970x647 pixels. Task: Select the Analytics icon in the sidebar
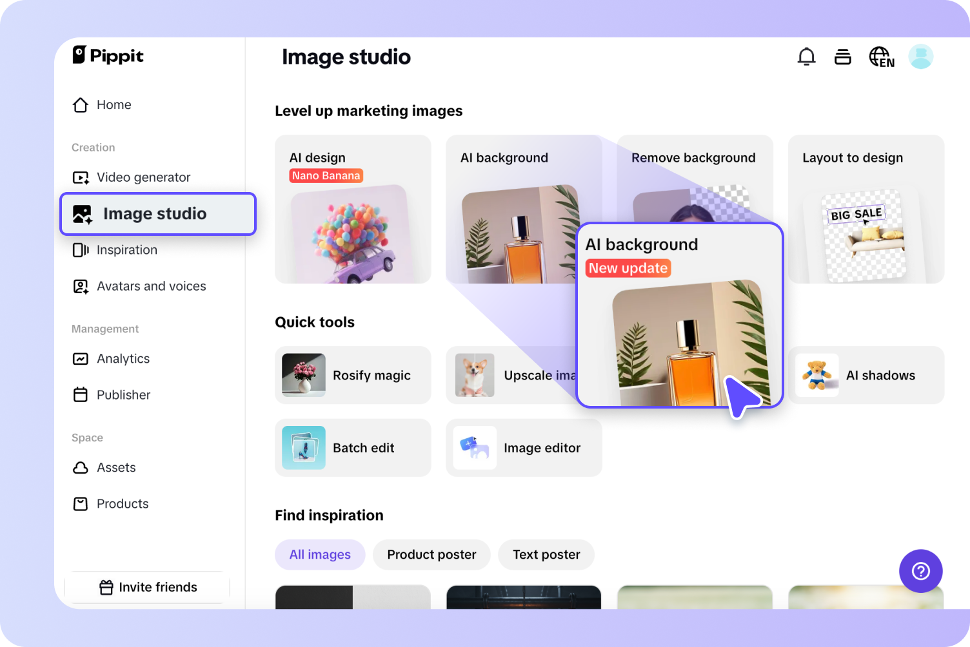tap(80, 358)
